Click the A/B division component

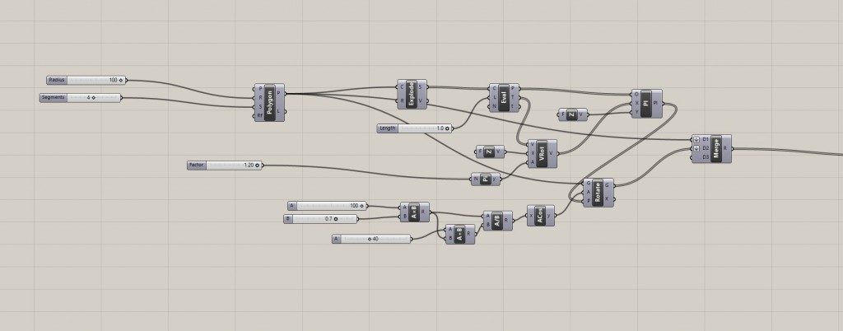[497, 221]
